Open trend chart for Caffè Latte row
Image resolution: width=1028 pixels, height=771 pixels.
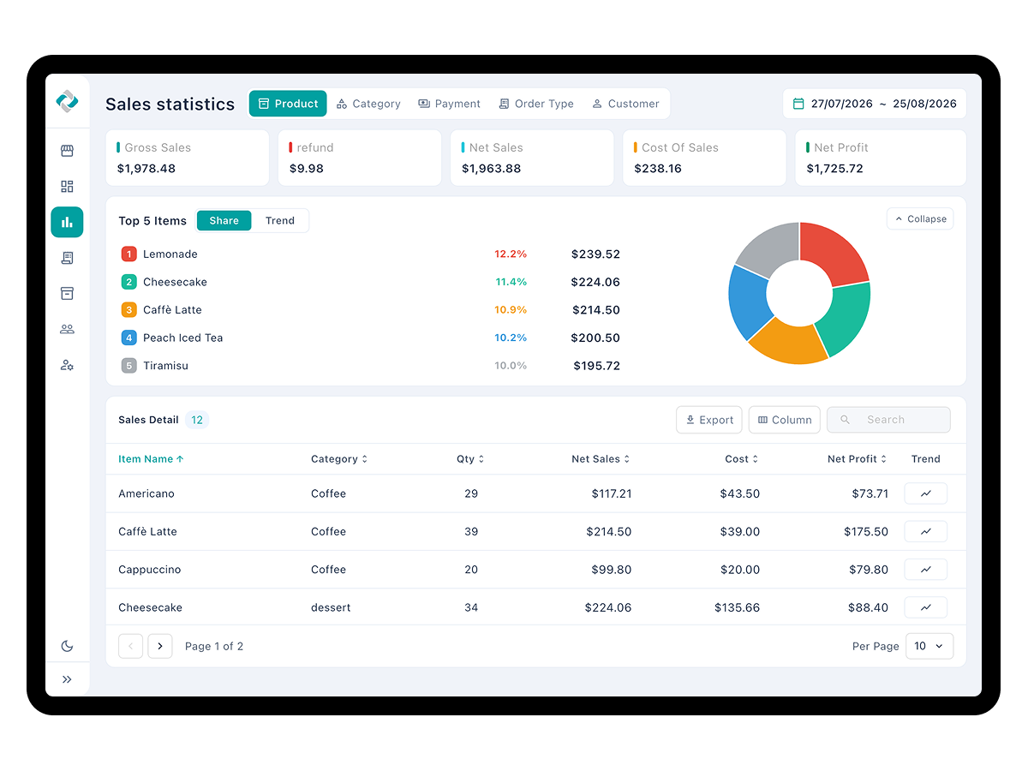point(926,531)
